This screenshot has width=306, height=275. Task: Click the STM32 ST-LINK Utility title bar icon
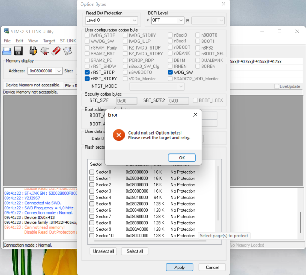coord(6,31)
